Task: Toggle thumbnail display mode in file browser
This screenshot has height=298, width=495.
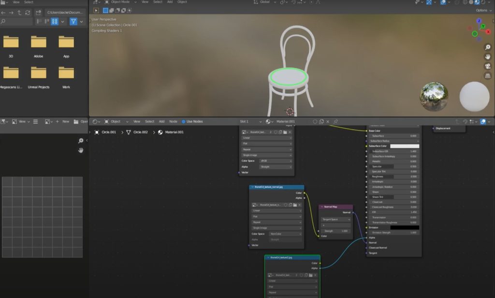Action: pos(55,21)
